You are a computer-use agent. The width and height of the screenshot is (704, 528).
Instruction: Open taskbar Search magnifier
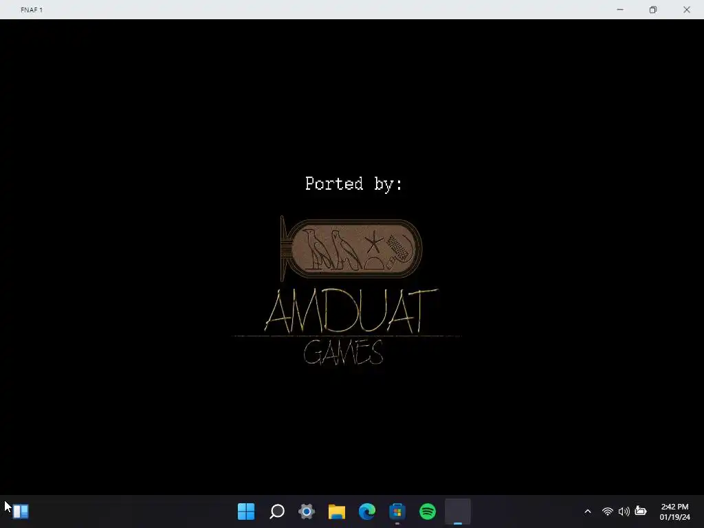[277, 511]
